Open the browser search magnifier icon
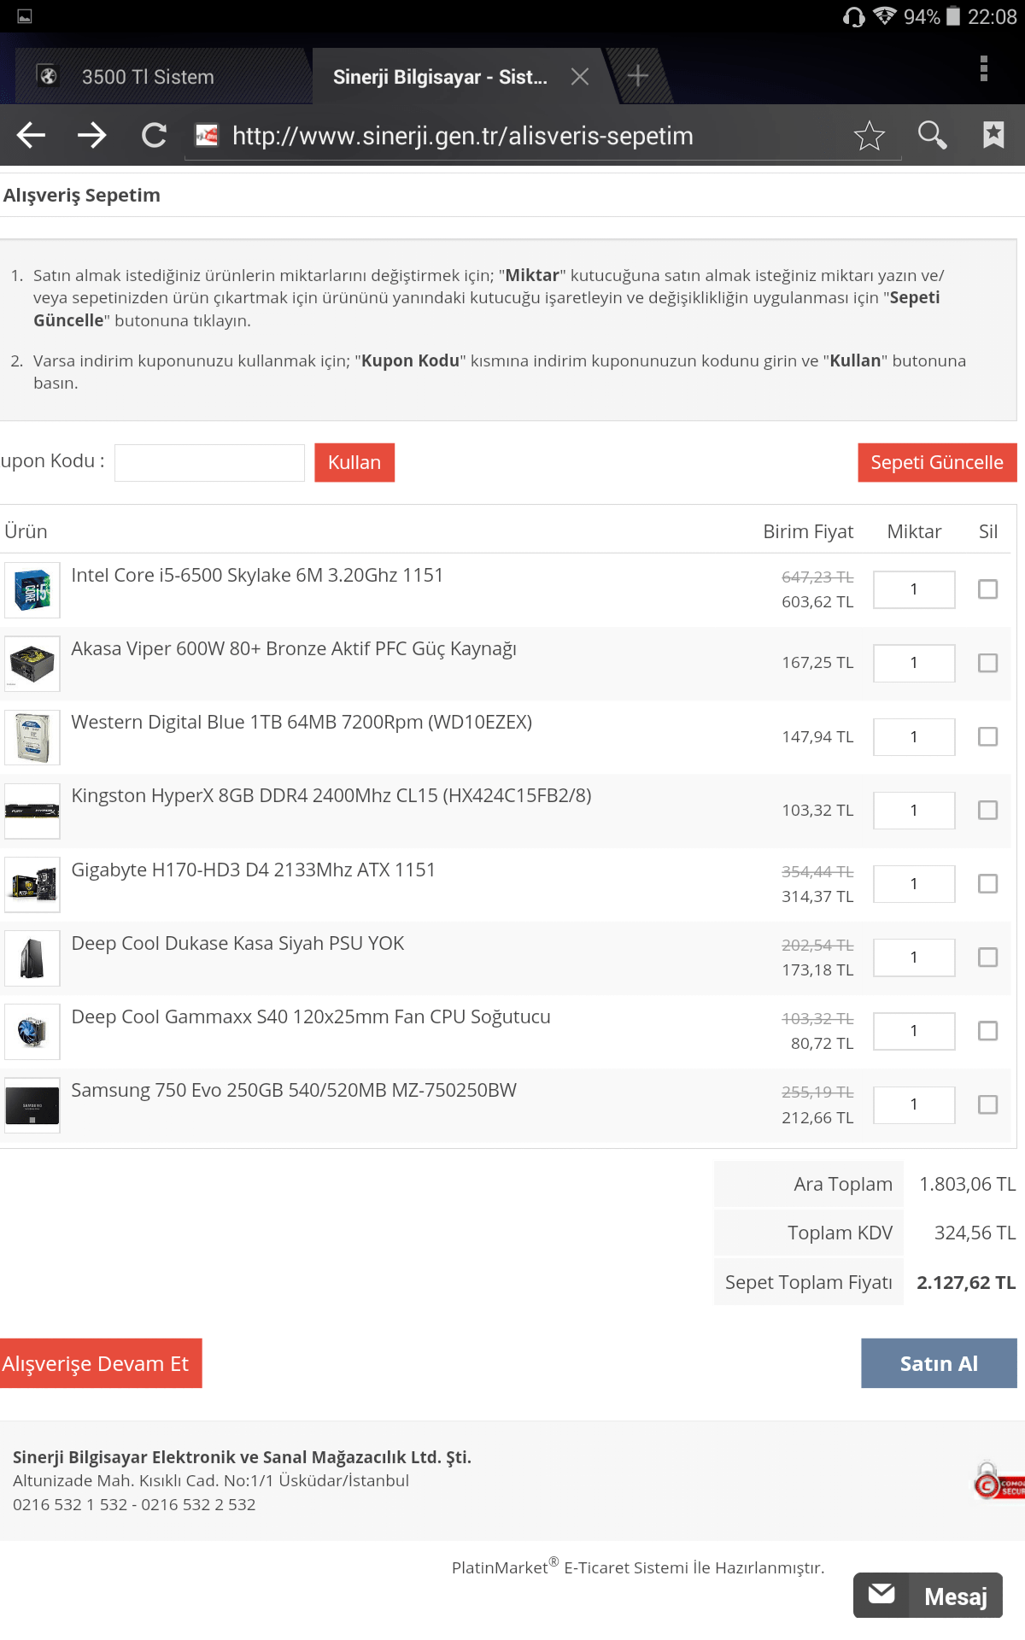This screenshot has height=1640, width=1025. click(x=932, y=135)
